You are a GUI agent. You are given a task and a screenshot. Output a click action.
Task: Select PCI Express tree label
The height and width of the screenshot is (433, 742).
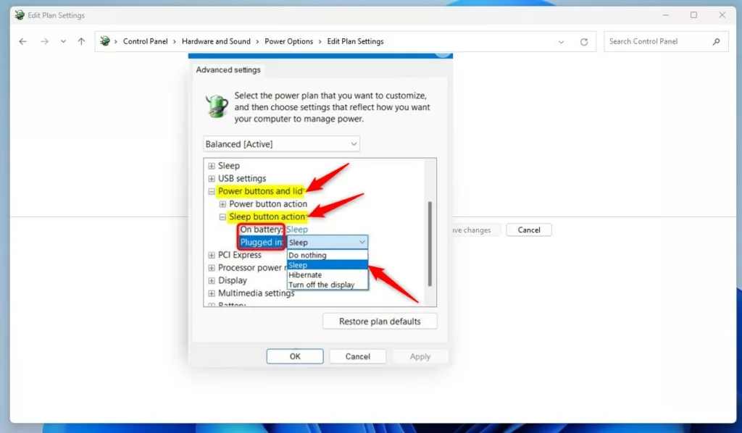pos(239,255)
